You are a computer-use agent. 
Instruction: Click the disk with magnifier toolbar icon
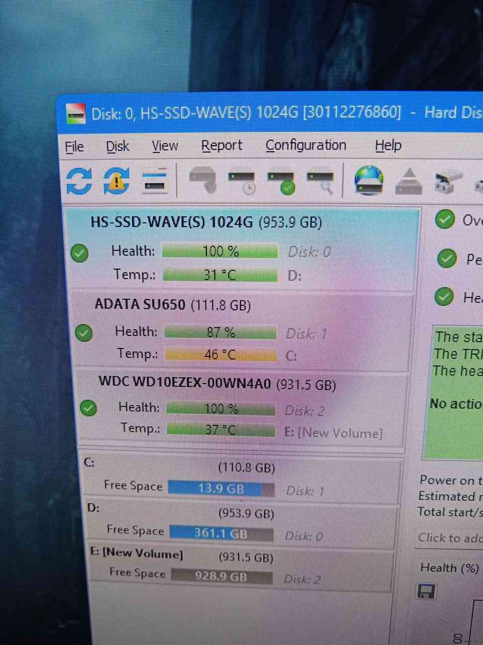click(321, 182)
